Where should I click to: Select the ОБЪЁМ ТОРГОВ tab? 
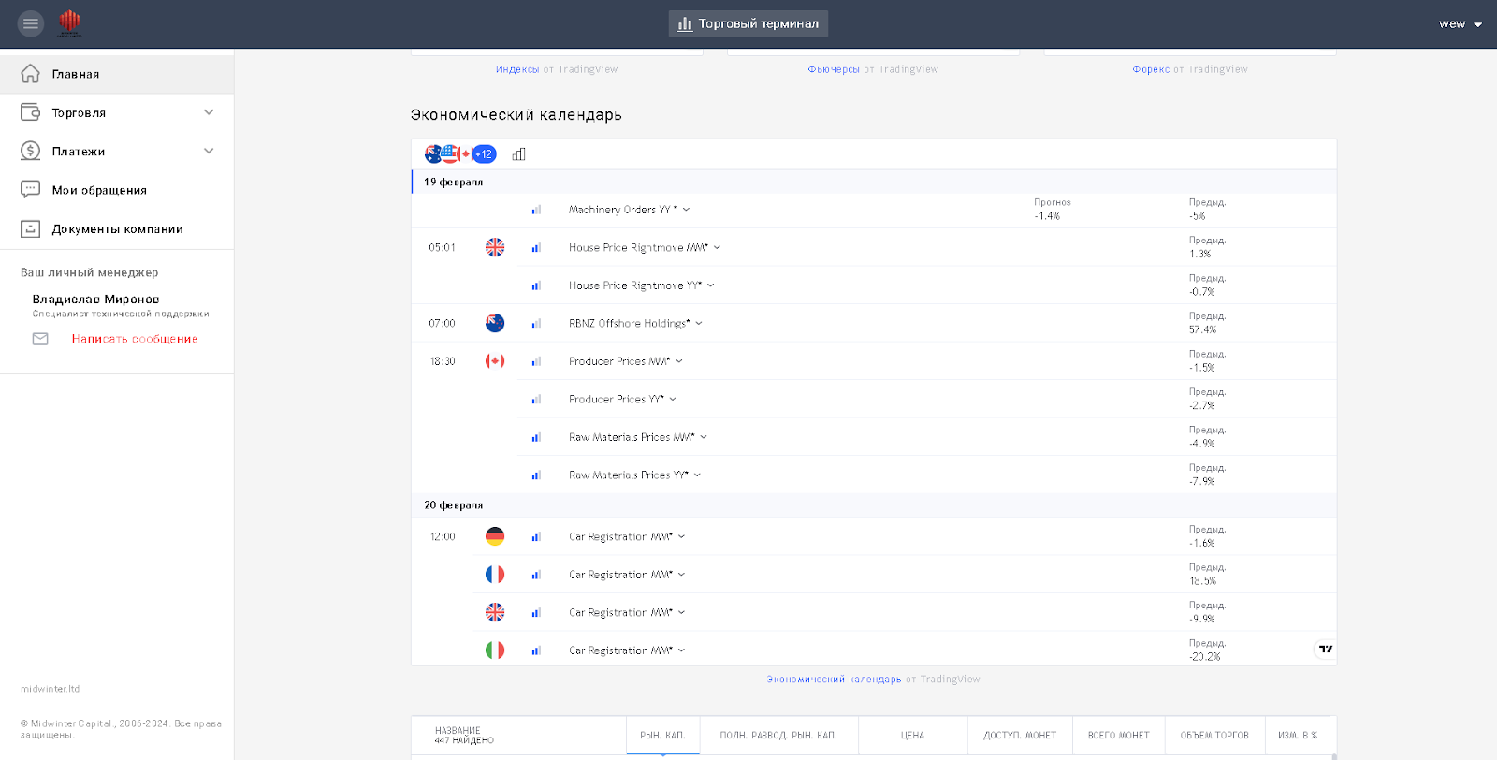pyautogui.click(x=1214, y=736)
